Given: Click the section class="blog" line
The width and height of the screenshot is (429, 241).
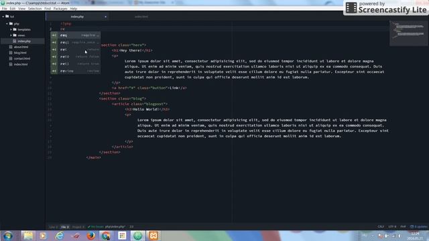Looking at the screenshot, I should pos(123,98).
